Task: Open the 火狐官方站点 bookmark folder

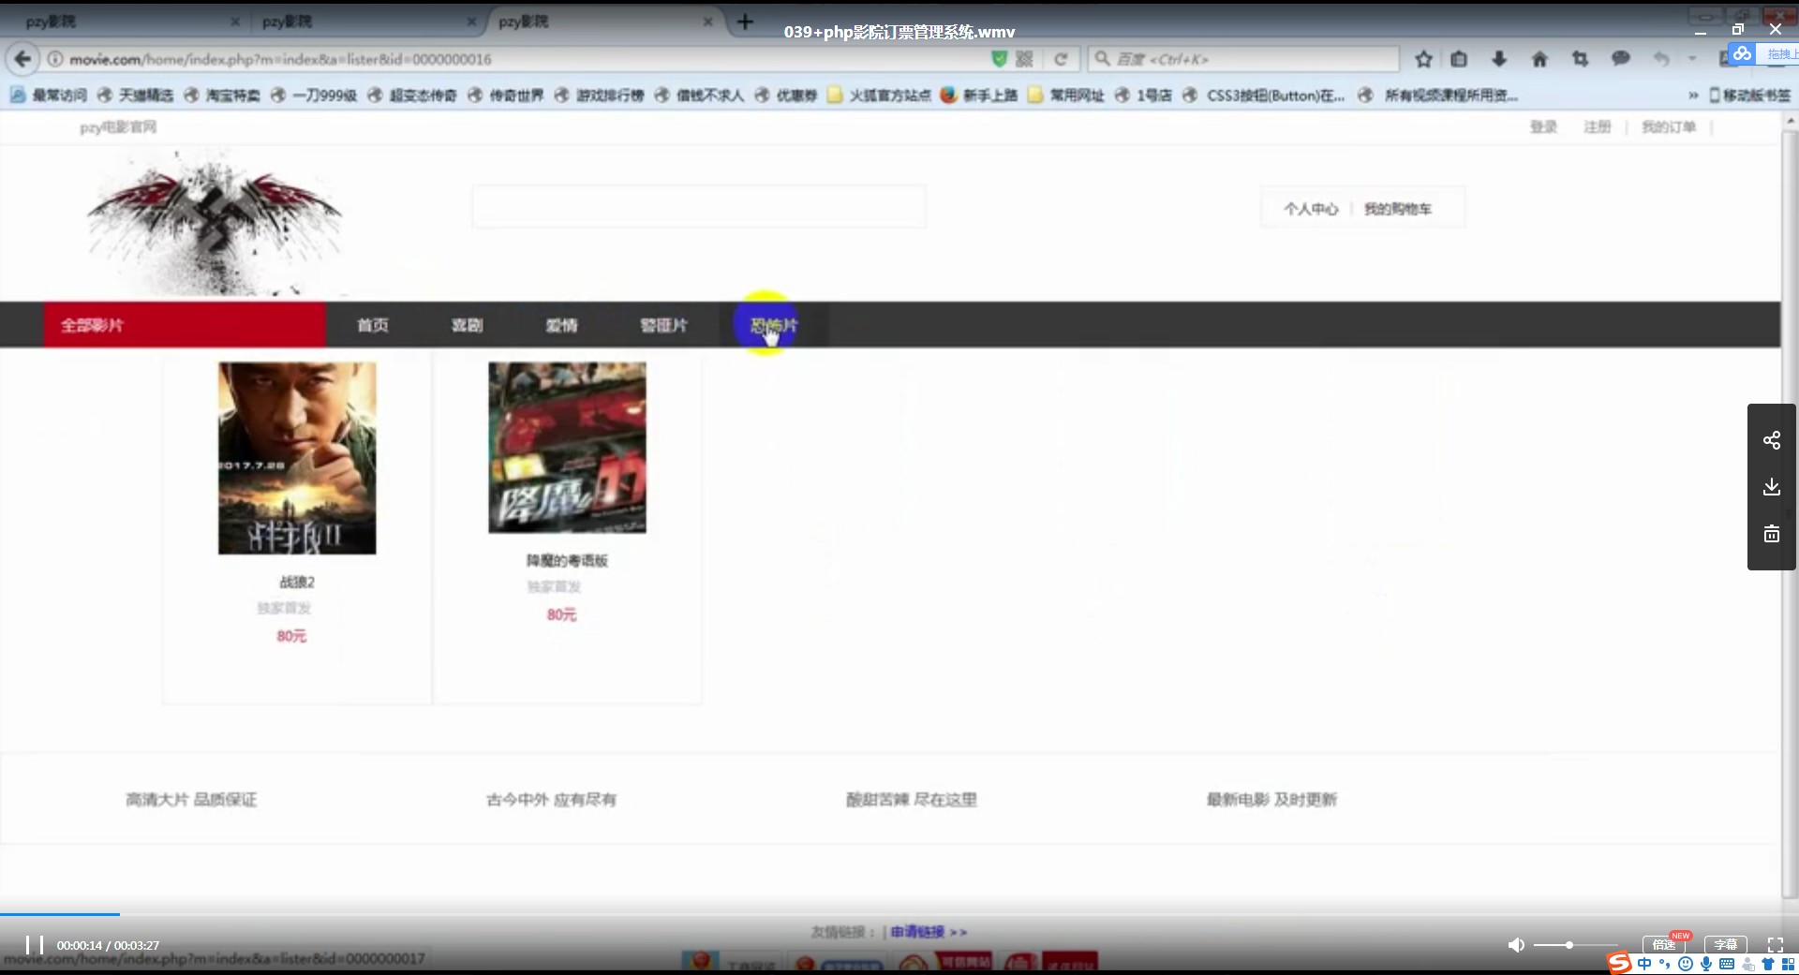Action: (879, 95)
